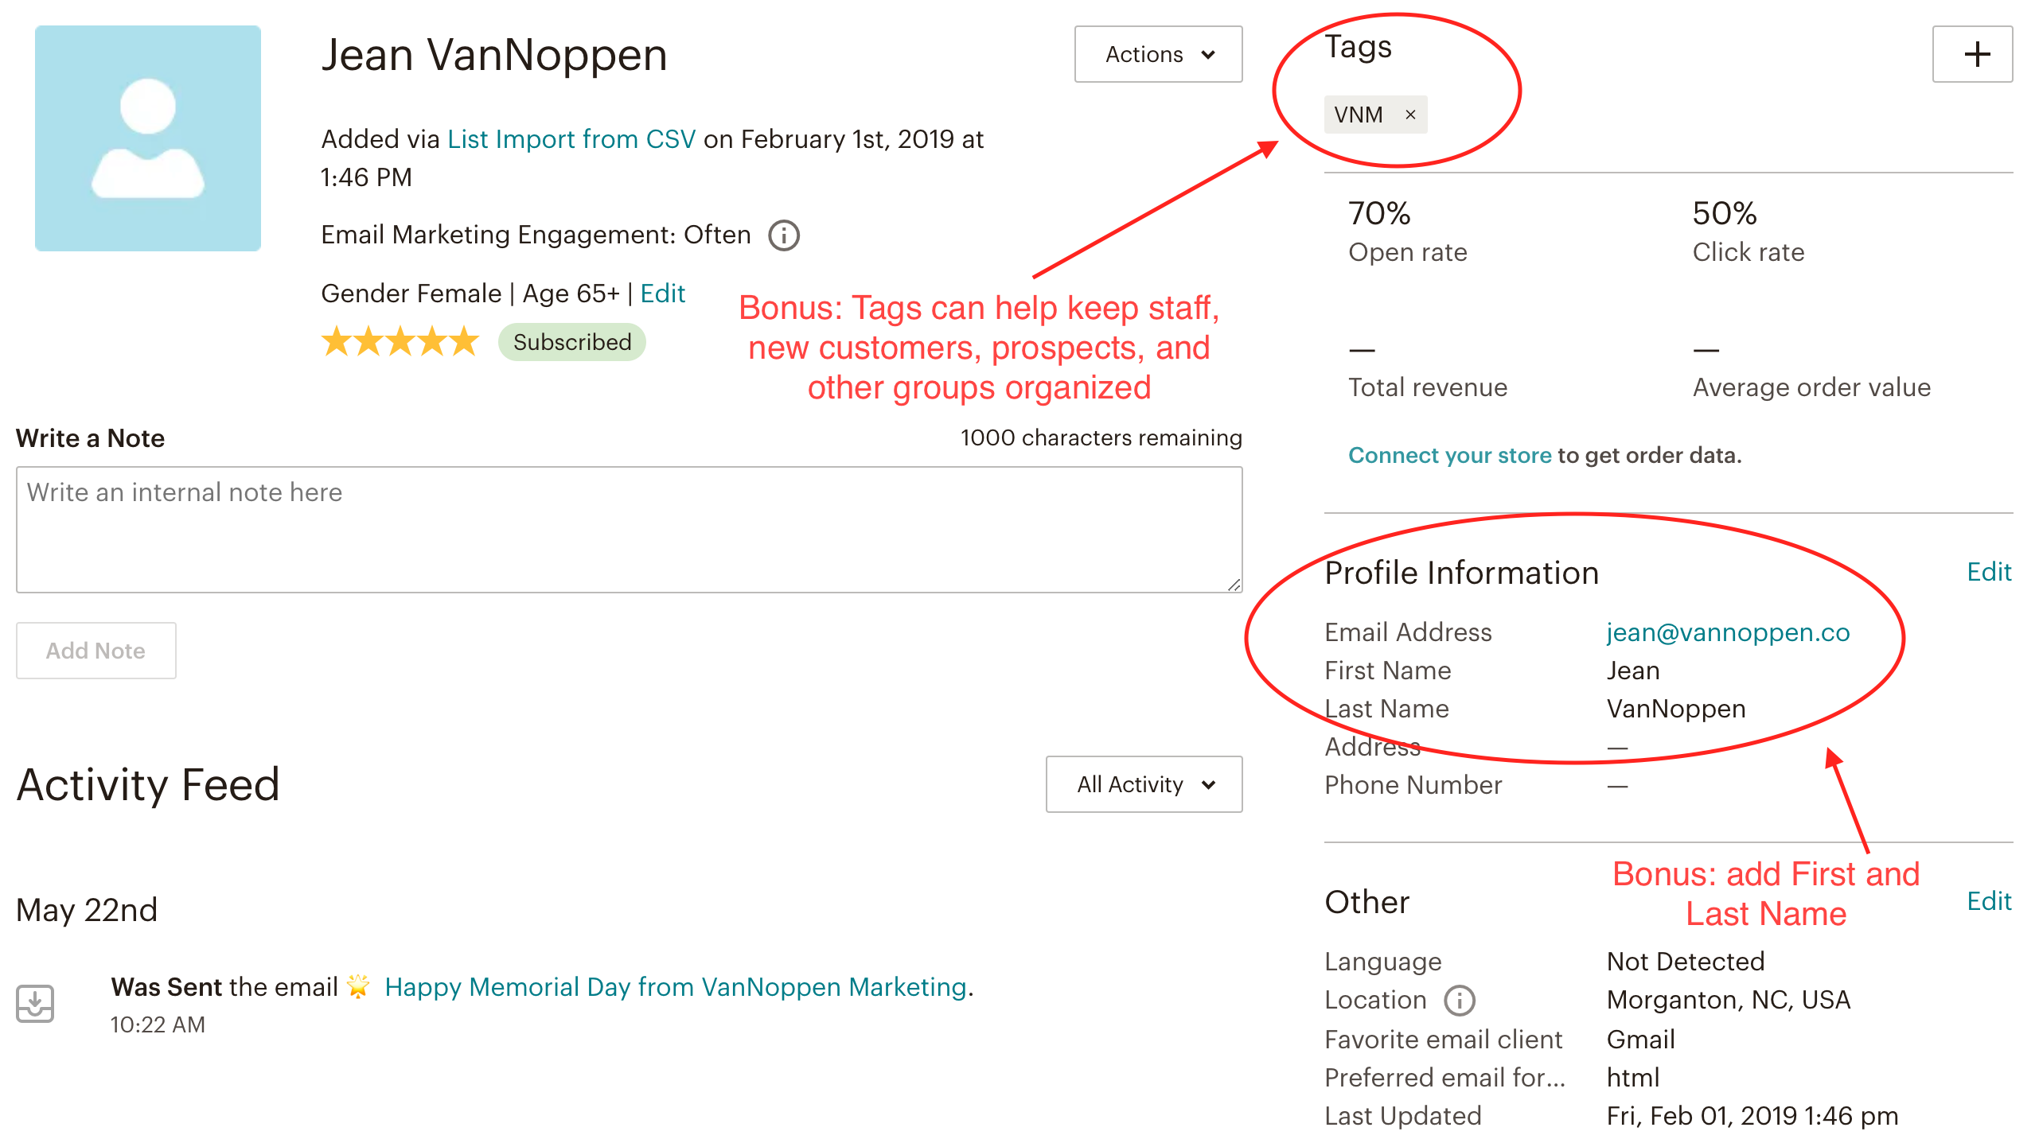Click the Morganton, NC, USA location value
2039x1139 pixels.
[x=1728, y=1000]
